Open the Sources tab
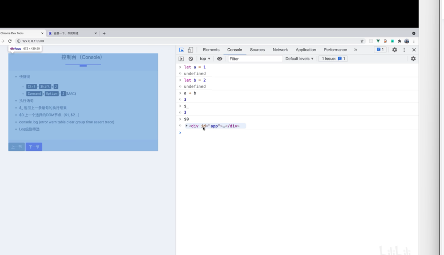Image resolution: width=444 pixels, height=255 pixels. pos(257,50)
